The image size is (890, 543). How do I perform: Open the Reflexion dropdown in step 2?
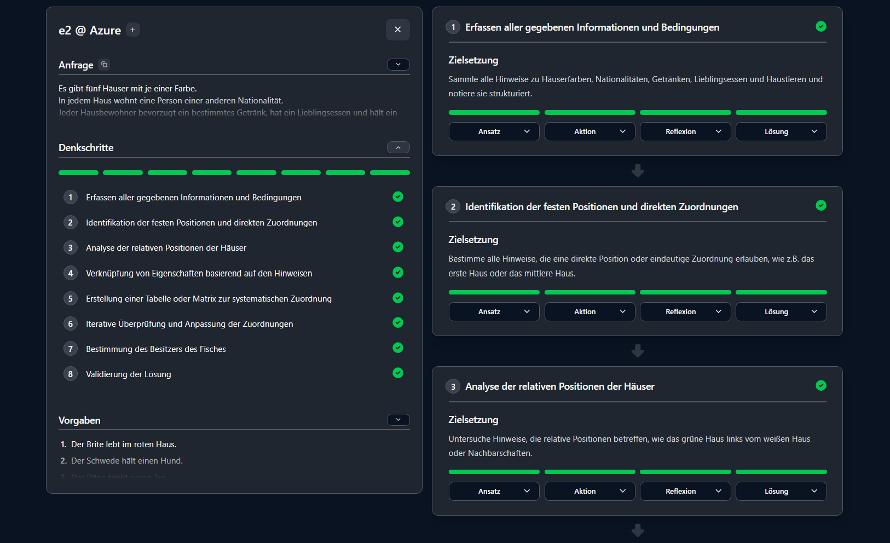click(x=685, y=312)
